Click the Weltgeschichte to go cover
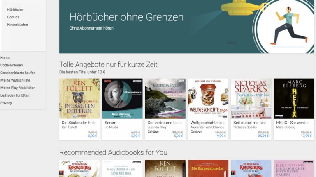 [208, 98]
